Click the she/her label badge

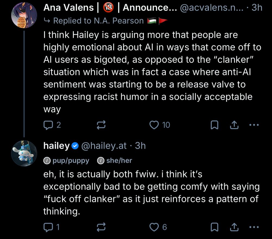pos(115,161)
